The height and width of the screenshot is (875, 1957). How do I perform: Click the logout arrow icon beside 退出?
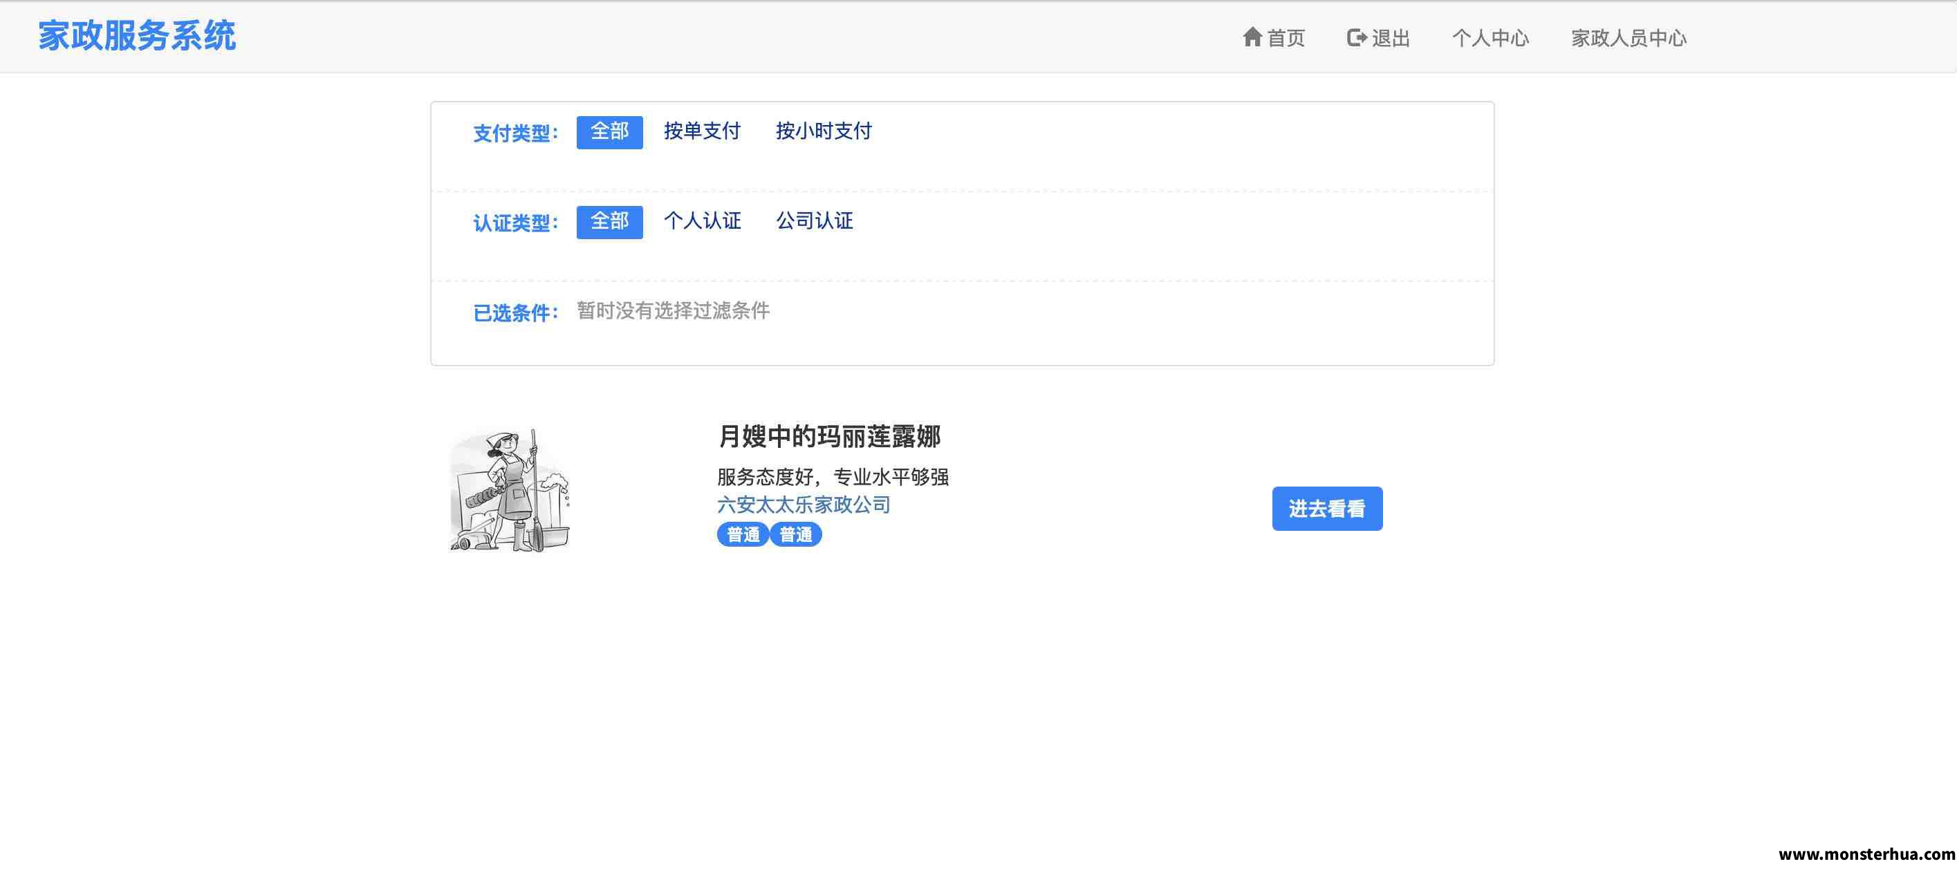coord(1357,37)
